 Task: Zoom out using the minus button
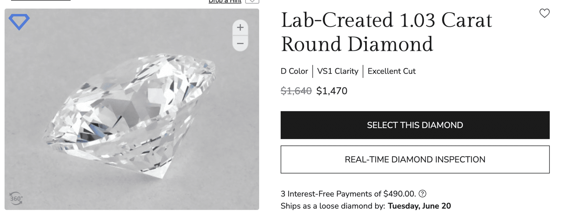click(240, 44)
